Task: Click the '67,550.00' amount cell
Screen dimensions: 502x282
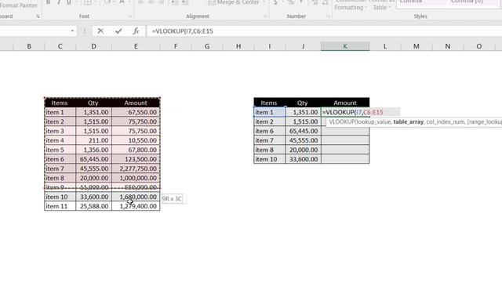Action: click(136, 112)
